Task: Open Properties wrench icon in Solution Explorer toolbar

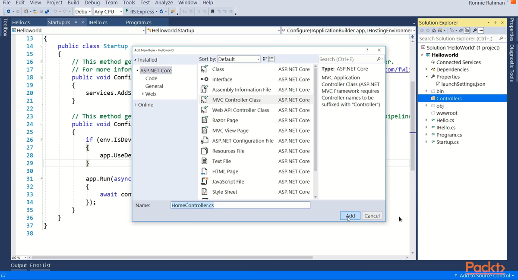Action: coord(474,31)
